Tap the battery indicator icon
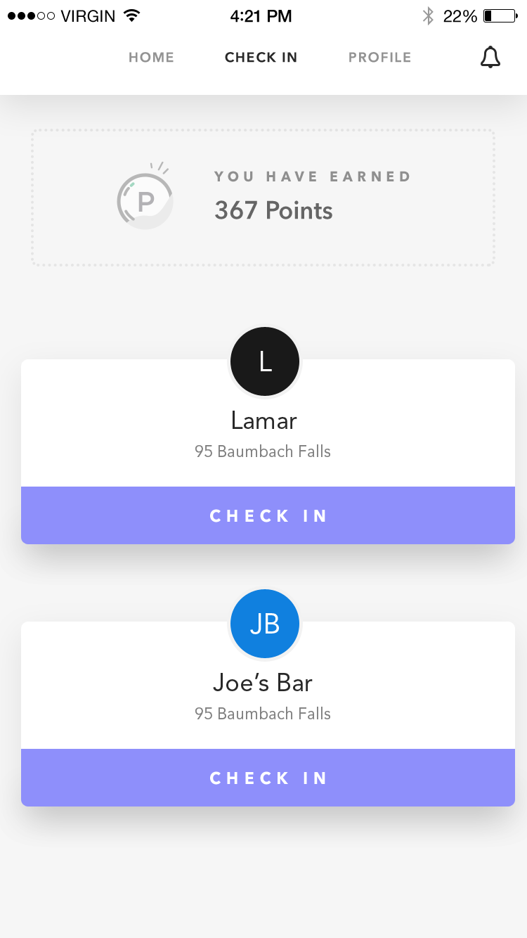 click(500, 16)
